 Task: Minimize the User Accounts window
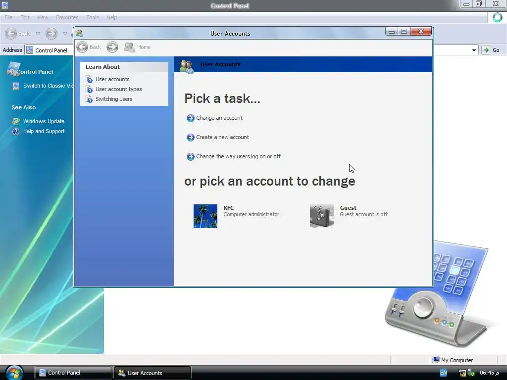point(392,32)
